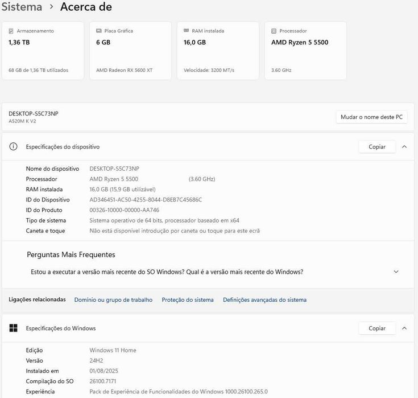
Task: Click the RAM instalada card icon
Action: point(187,31)
